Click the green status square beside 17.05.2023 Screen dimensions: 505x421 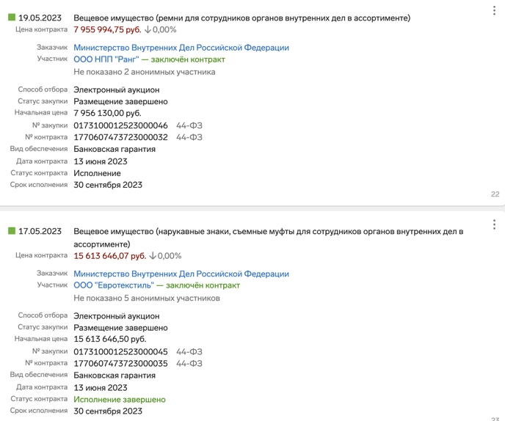[12, 230]
